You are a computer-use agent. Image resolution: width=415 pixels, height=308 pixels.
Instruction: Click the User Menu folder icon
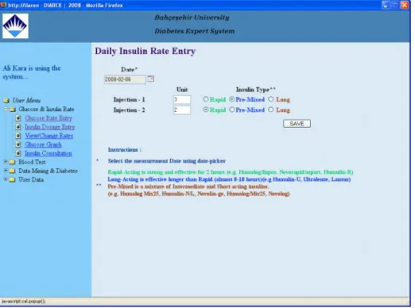click(6, 101)
